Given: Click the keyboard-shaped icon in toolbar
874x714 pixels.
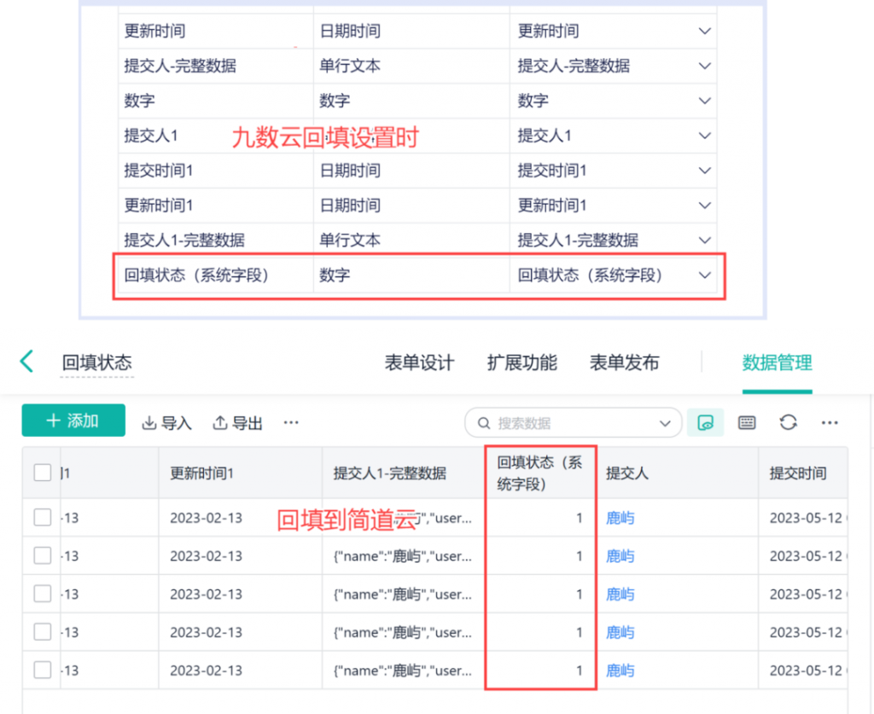Looking at the screenshot, I should point(747,423).
